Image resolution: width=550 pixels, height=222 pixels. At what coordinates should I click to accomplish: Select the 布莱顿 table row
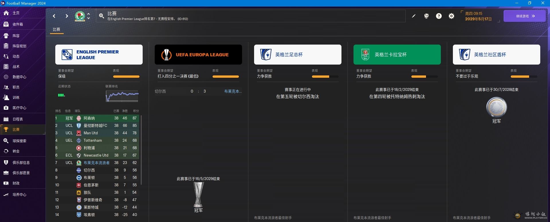click(97, 178)
